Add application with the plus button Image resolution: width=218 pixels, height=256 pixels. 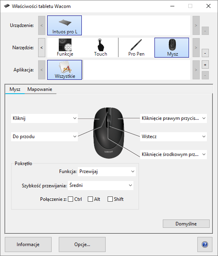205,65
